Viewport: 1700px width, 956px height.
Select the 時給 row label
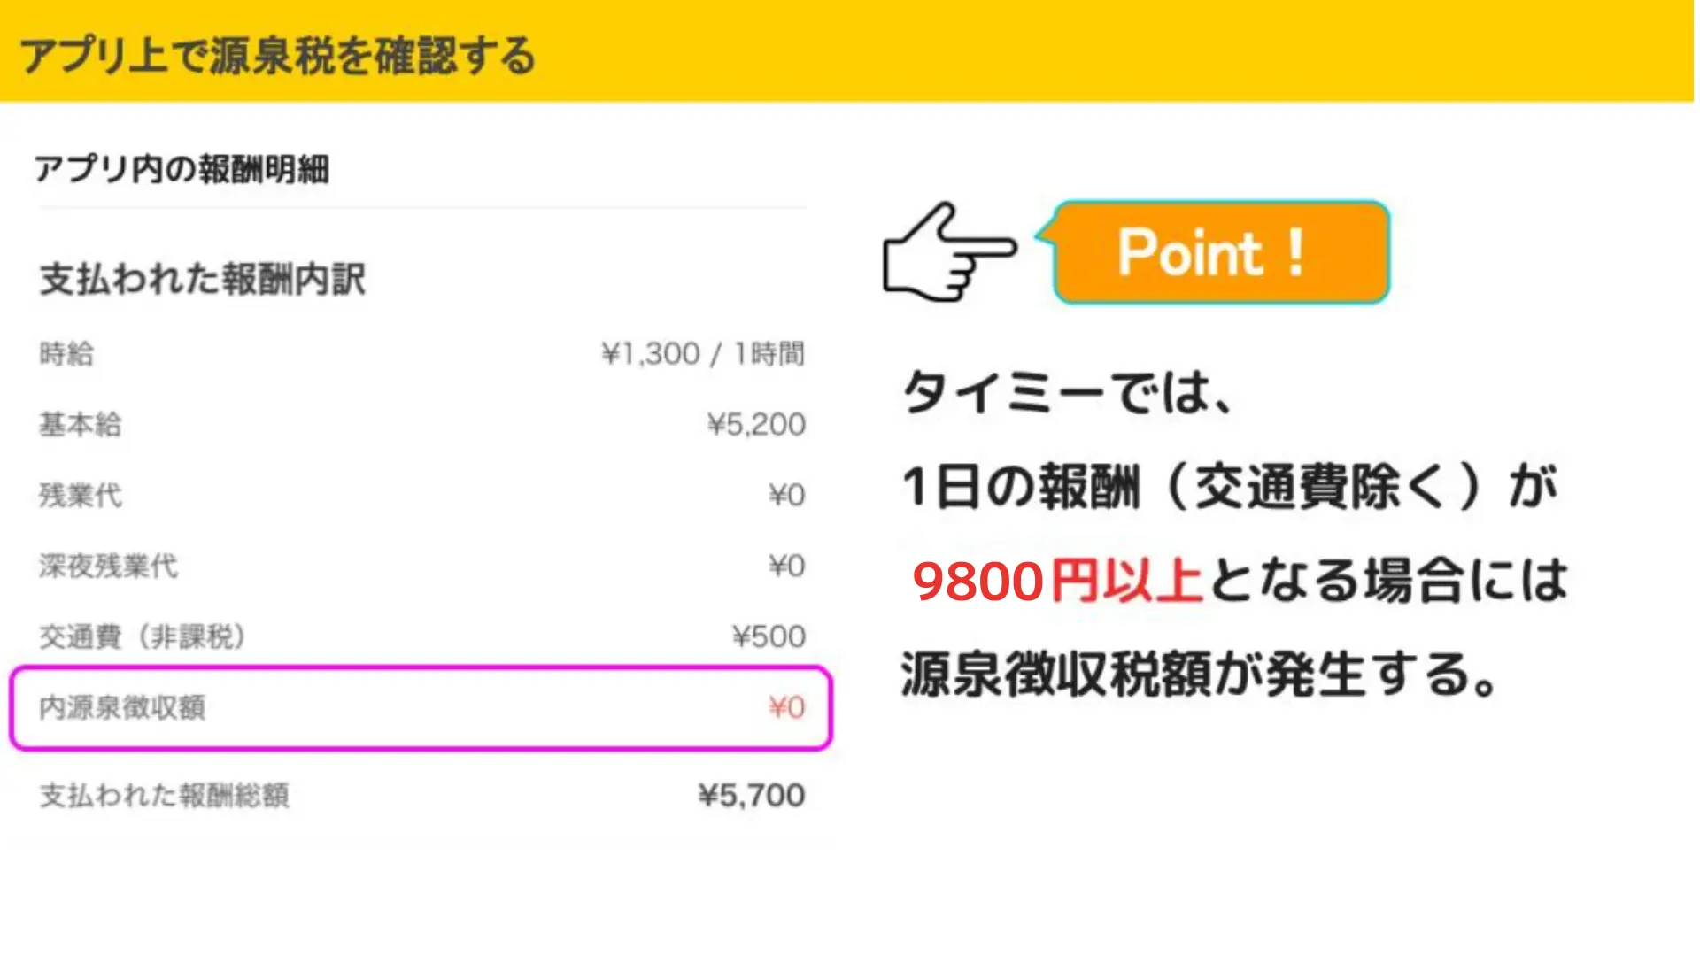point(66,354)
